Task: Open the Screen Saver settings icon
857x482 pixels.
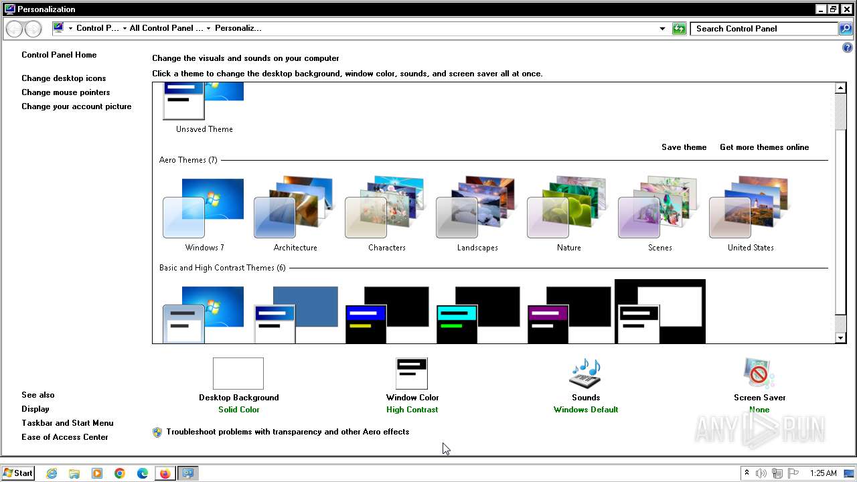Action: pos(759,373)
